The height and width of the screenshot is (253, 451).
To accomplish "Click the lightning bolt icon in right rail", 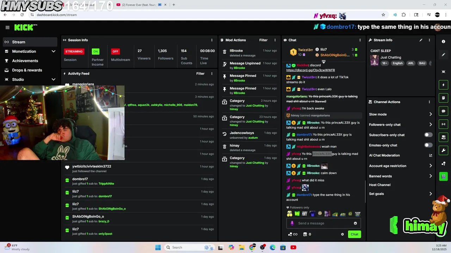I will 443,85.
